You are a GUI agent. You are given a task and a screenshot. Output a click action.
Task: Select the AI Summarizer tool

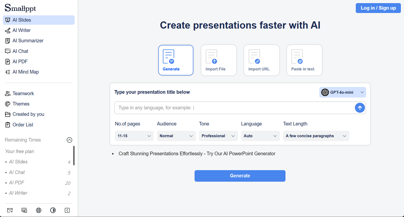tap(28, 40)
